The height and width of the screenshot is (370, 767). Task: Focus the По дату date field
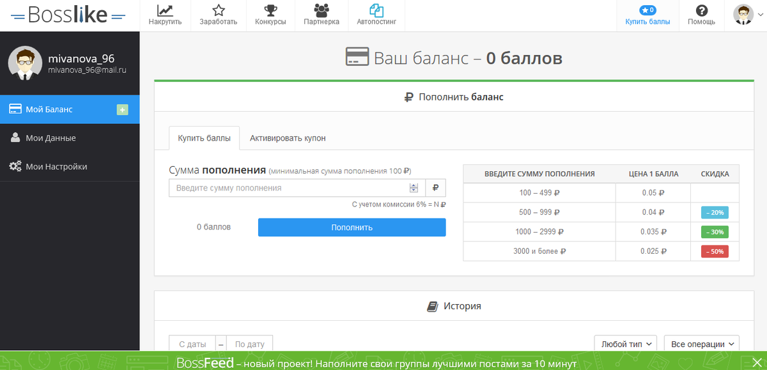(x=249, y=344)
